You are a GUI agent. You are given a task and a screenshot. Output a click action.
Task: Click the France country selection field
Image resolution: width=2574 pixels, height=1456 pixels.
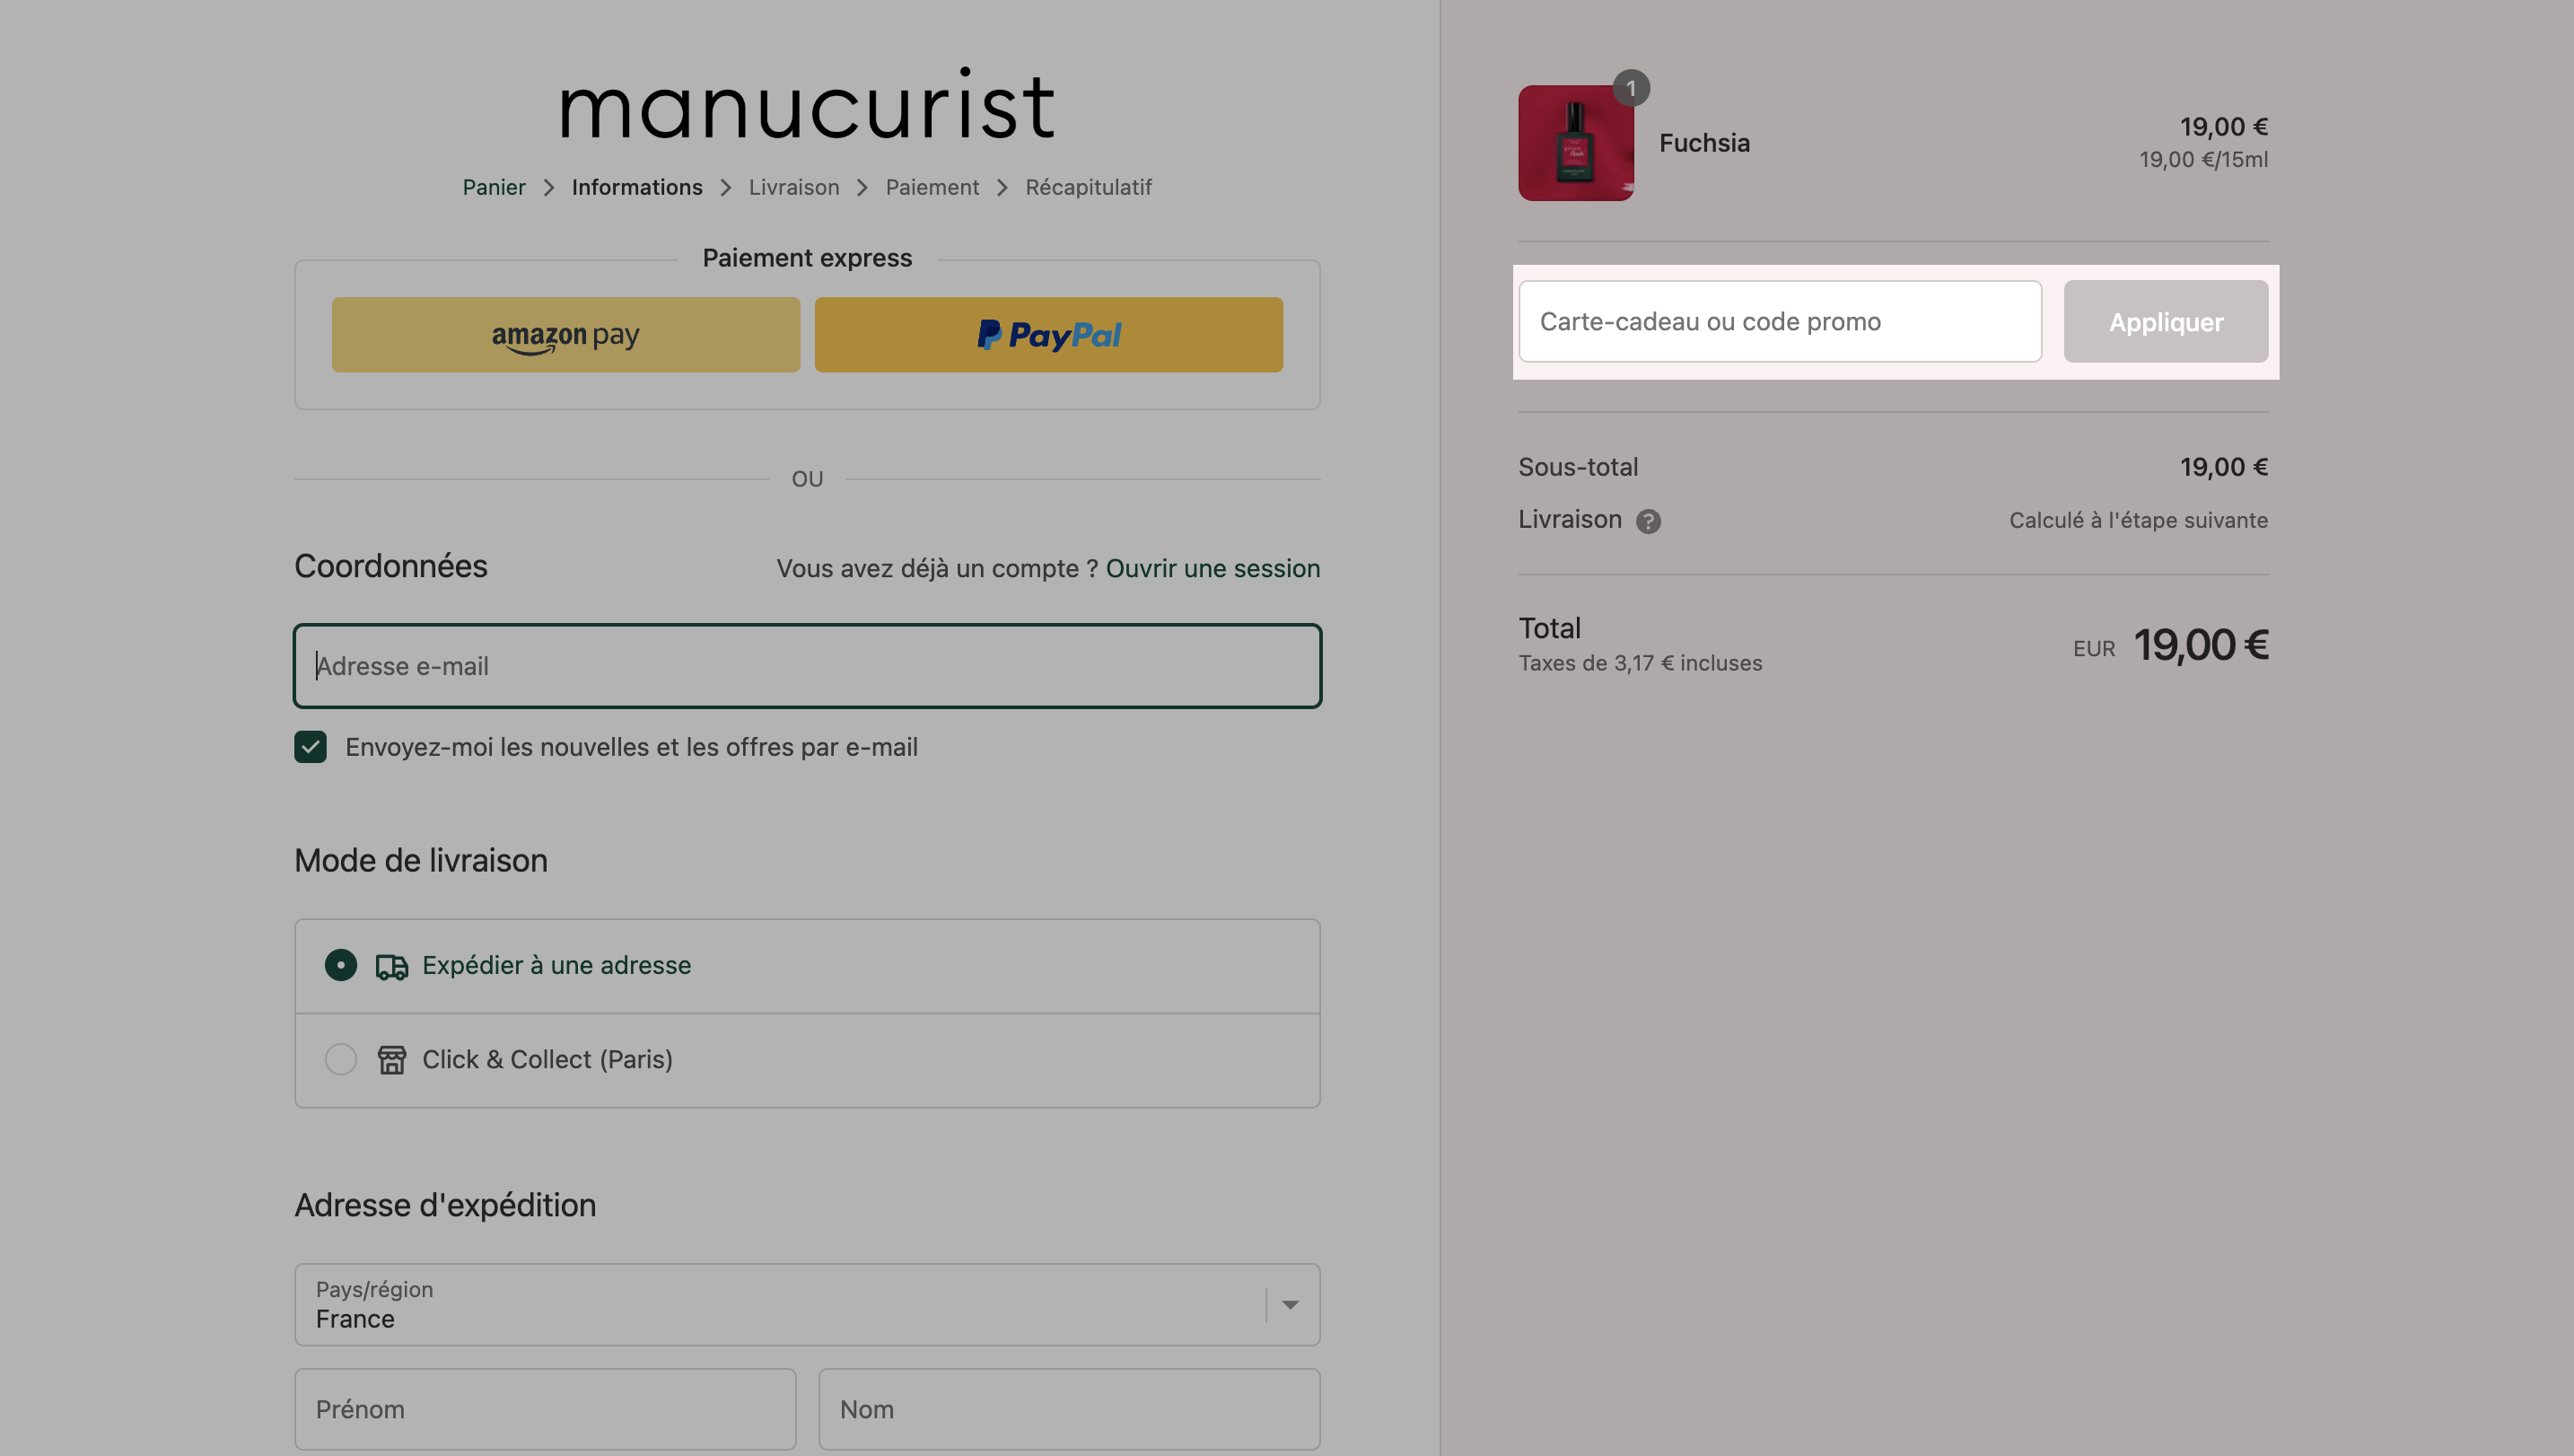tap(807, 1304)
